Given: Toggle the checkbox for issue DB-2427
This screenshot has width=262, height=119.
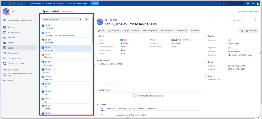Looking at the screenshot, I should (x=43, y=26).
